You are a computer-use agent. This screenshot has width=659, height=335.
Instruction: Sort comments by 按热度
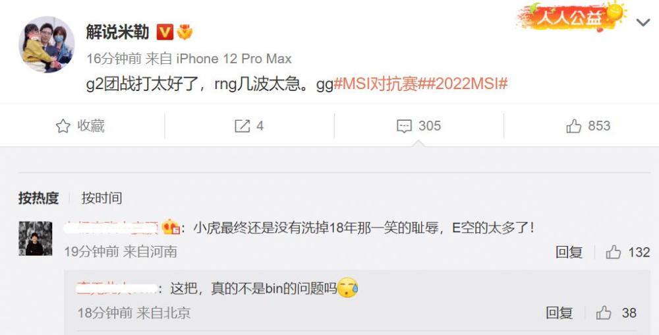coord(38,198)
